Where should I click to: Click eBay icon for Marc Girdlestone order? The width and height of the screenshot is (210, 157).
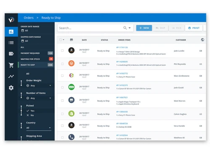(x=71, y=75)
